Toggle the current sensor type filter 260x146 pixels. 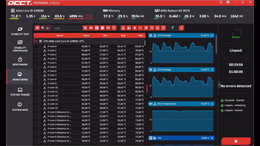click(140, 28)
